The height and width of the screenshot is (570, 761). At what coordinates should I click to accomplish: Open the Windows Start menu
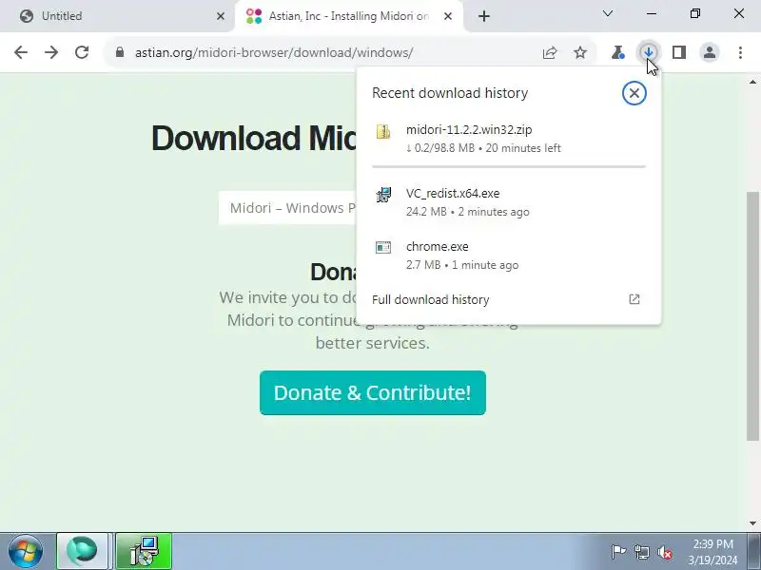(26, 552)
